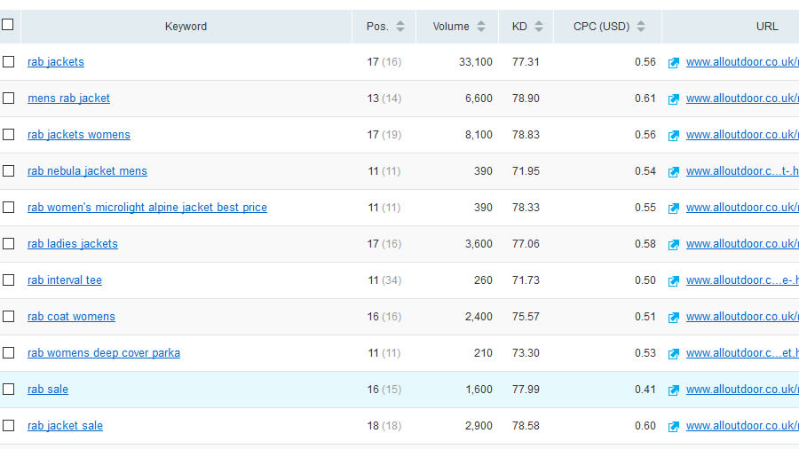
Task: Select position value 13 (14)
Action: (384, 98)
